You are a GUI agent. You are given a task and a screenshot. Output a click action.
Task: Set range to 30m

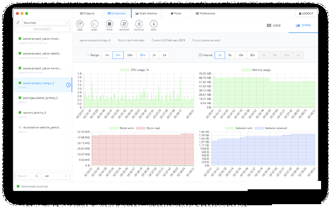142,55
